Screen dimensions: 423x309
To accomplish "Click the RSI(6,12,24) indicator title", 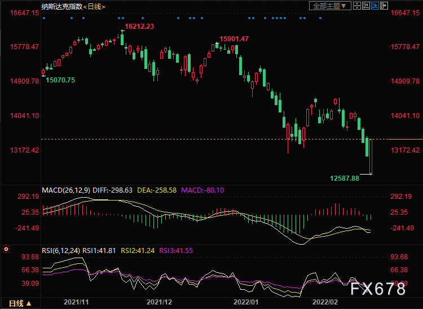I will 61,251.
